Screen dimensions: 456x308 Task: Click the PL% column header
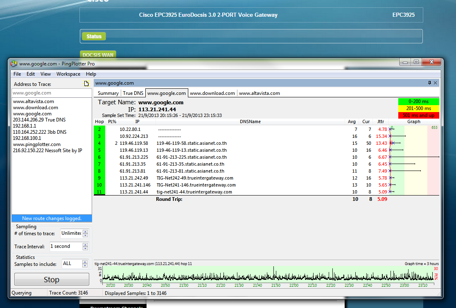pyautogui.click(x=112, y=121)
